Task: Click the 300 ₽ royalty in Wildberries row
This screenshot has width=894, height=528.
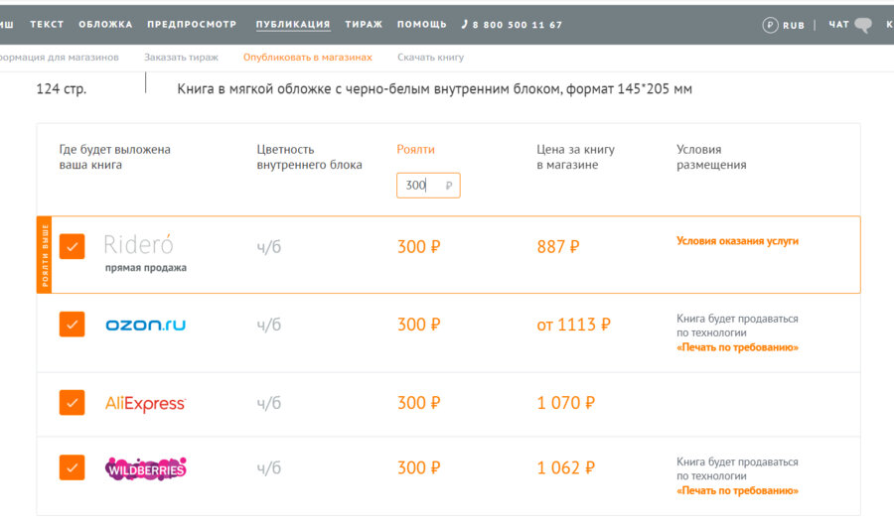Action: click(x=418, y=467)
